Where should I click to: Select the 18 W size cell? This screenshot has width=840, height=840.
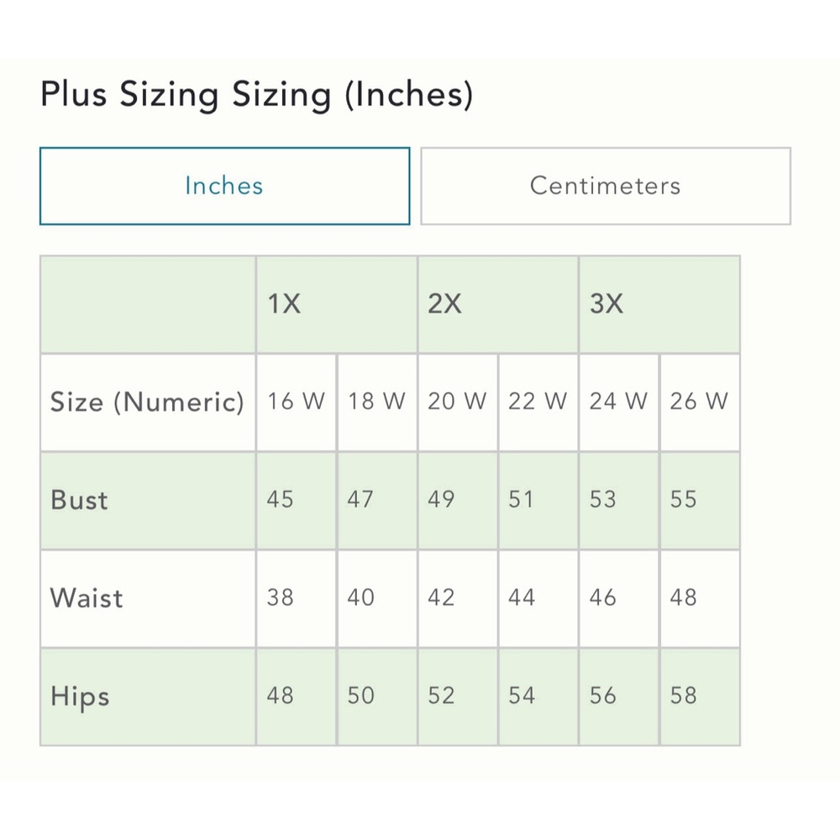pyautogui.click(x=376, y=402)
